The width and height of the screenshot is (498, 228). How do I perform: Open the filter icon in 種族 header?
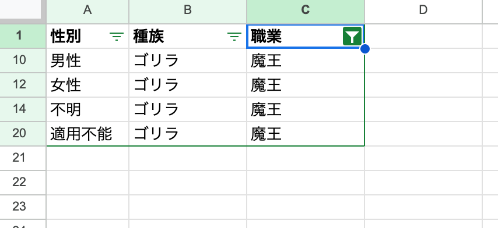(x=234, y=37)
